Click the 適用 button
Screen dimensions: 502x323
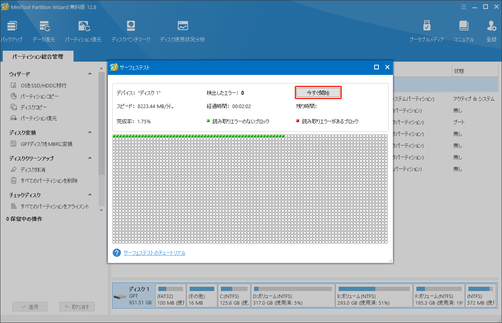point(30,307)
